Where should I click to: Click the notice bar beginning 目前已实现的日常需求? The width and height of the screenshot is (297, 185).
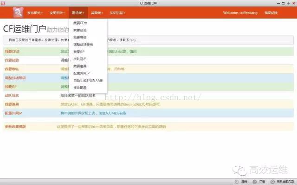pos(148,40)
